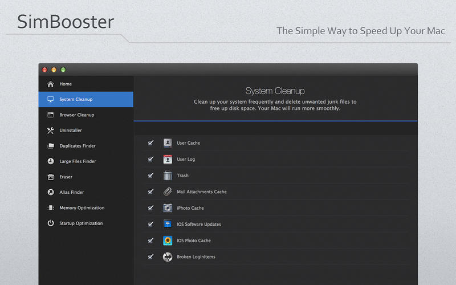This screenshot has width=456, height=285.
Task: Uncheck the Broken LoginItems checkbox
Action: pos(150,256)
